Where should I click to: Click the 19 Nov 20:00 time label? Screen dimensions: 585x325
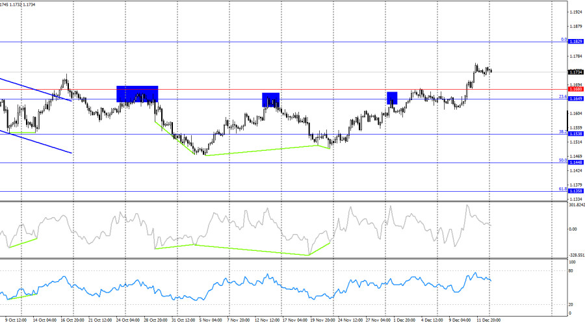point(322,320)
